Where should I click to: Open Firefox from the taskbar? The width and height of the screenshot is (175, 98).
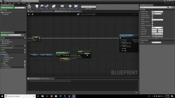51,96
